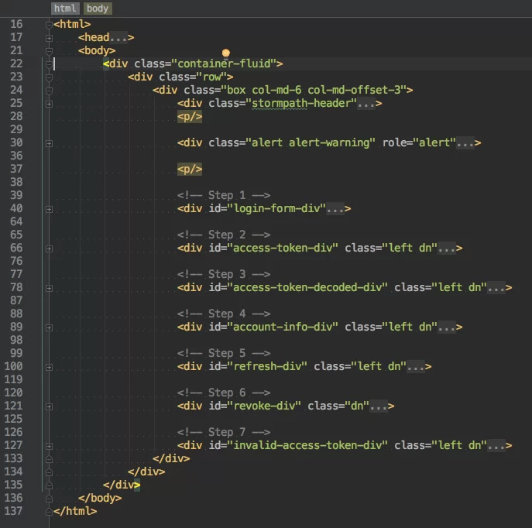532x528 pixels.
Task: Click the "left dn" class on line 66
Action: coord(410,248)
